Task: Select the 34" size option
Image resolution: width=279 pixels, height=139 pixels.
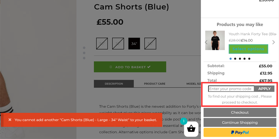Action: pyautogui.click(x=134, y=43)
